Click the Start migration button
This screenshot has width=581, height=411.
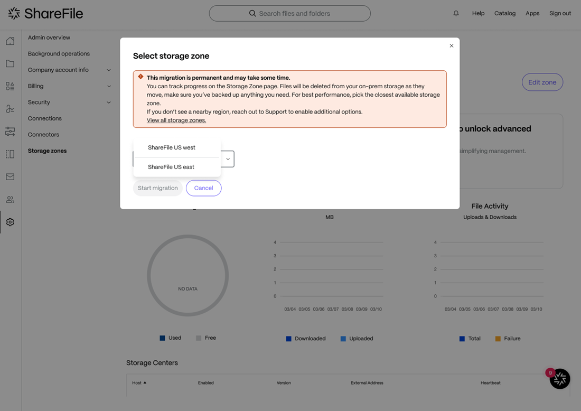(158, 188)
